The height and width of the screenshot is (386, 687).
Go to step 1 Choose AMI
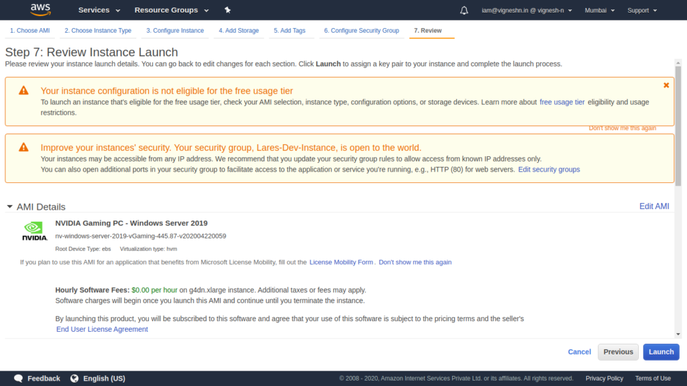(x=30, y=31)
